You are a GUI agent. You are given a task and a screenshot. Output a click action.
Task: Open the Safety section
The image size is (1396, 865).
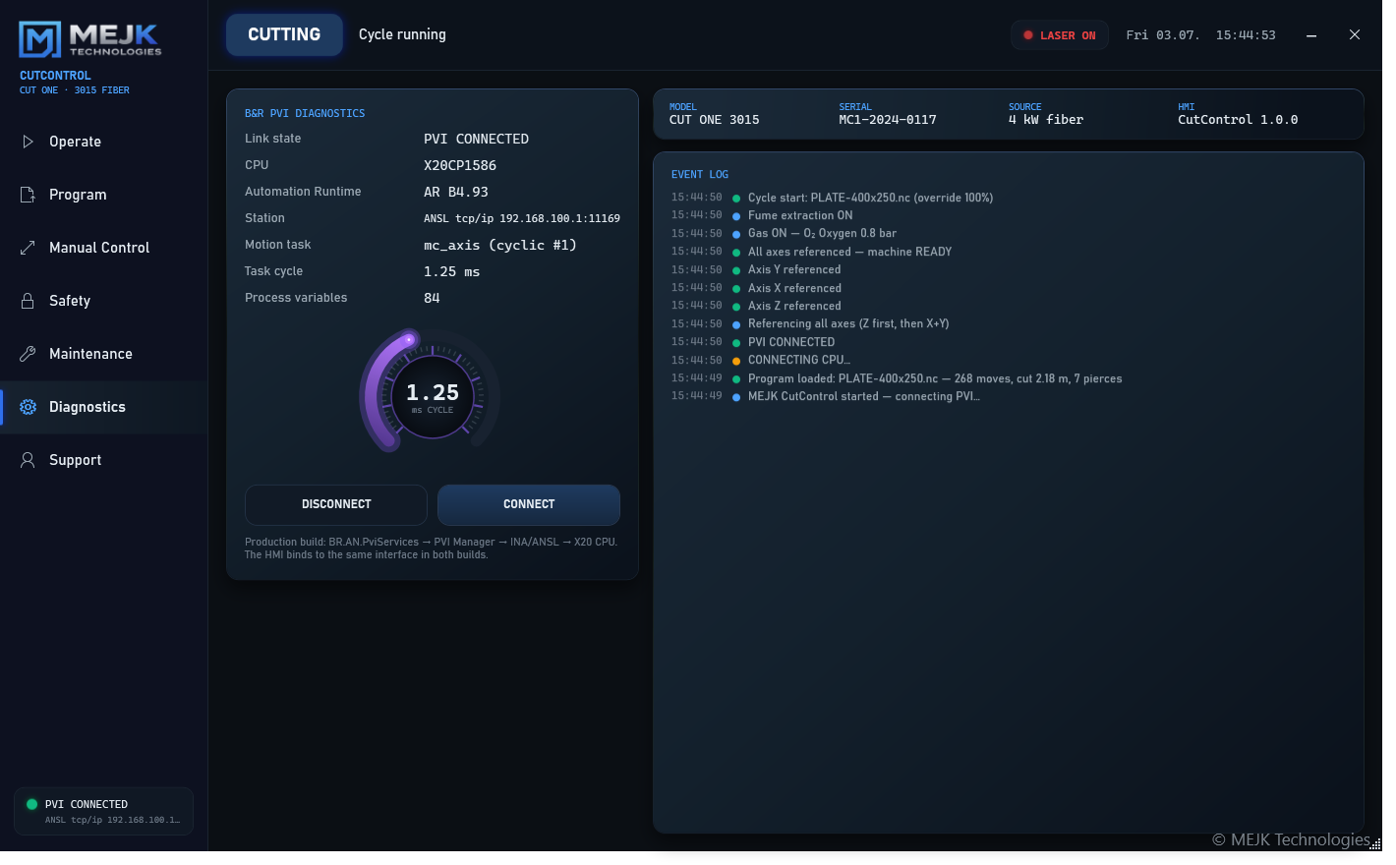104,301
